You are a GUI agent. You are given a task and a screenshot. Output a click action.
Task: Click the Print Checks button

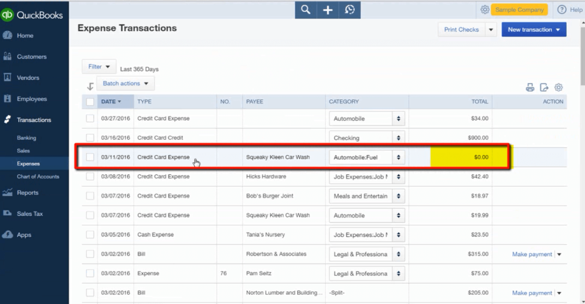point(462,30)
